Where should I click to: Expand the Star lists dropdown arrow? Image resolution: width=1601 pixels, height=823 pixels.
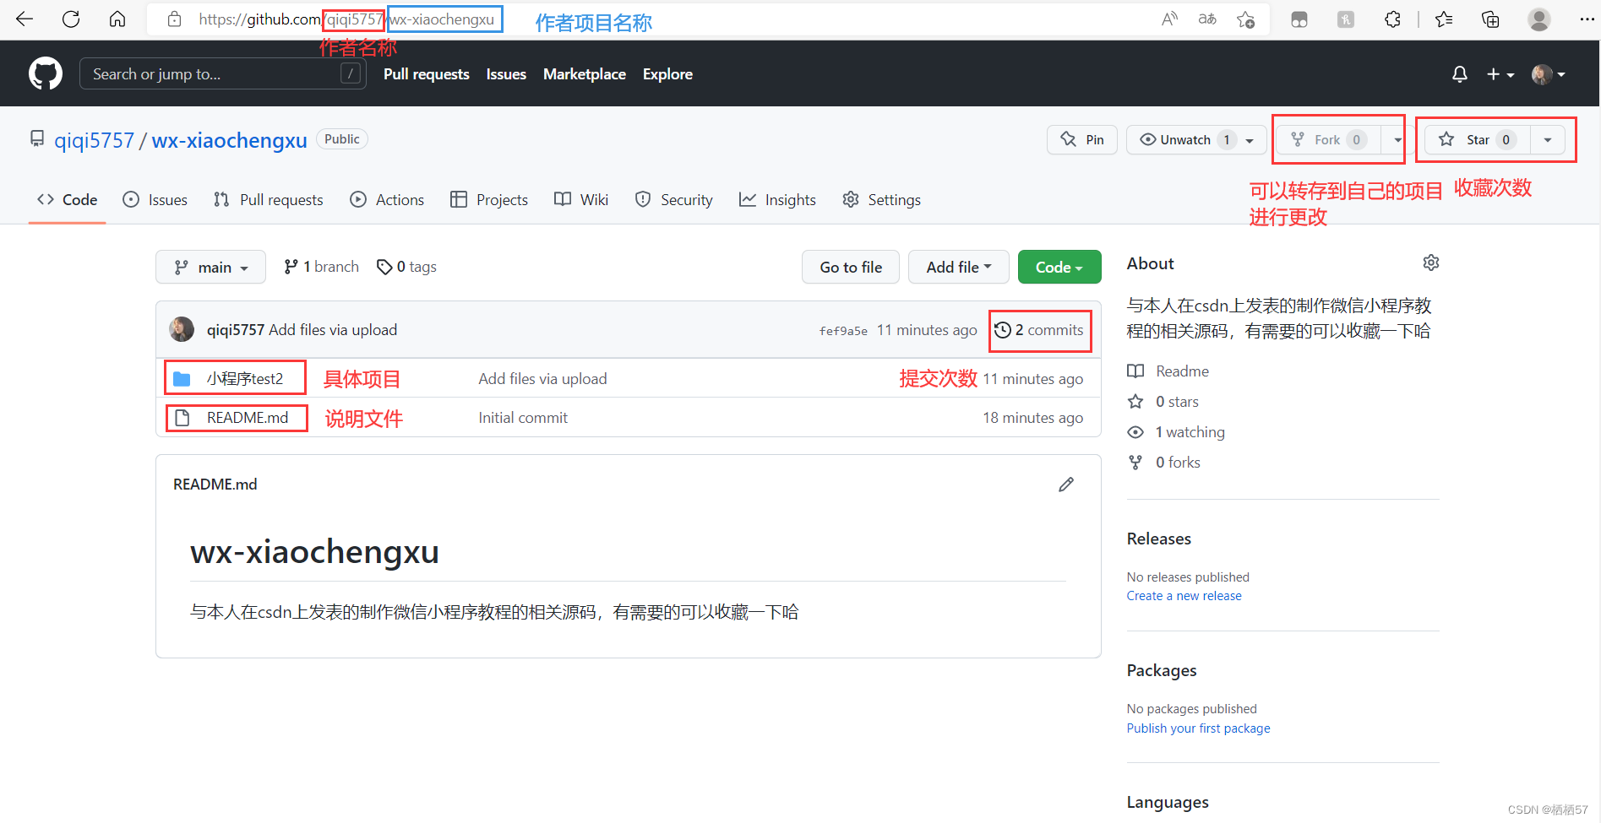click(x=1548, y=140)
